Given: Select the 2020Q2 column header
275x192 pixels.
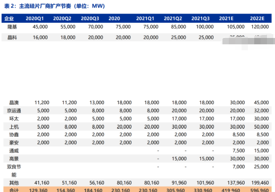Looking at the screenshot, I should [x=62, y=19].
